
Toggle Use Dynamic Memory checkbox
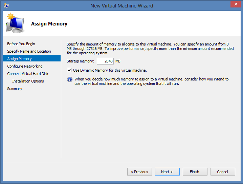click(x=69, y=70)
